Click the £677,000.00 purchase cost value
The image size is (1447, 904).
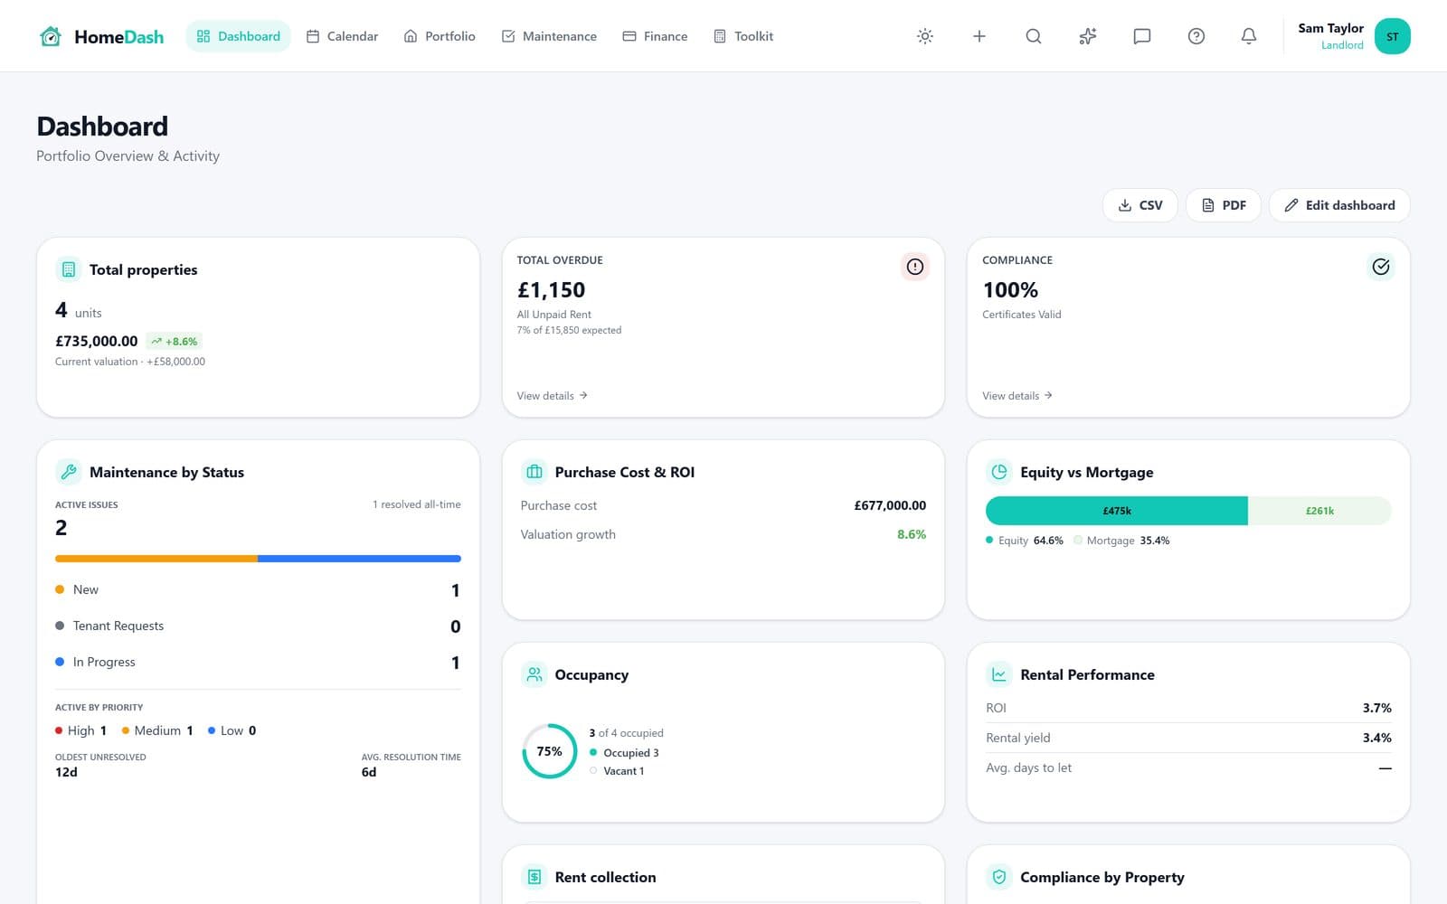click(890, 505)
